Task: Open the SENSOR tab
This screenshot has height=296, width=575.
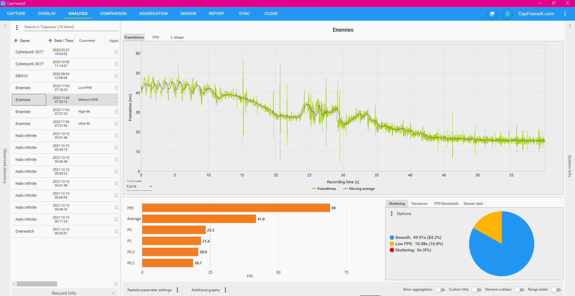Action: coord(188,14)
